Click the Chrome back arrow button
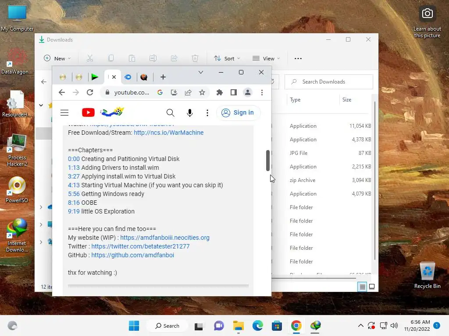Viewport: 449px width, 336px height. click(61, 92)
